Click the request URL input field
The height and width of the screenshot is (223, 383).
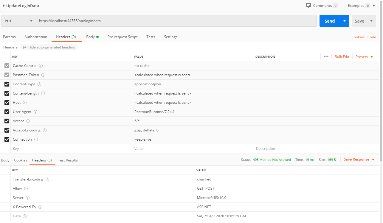(x=176, y=21)
